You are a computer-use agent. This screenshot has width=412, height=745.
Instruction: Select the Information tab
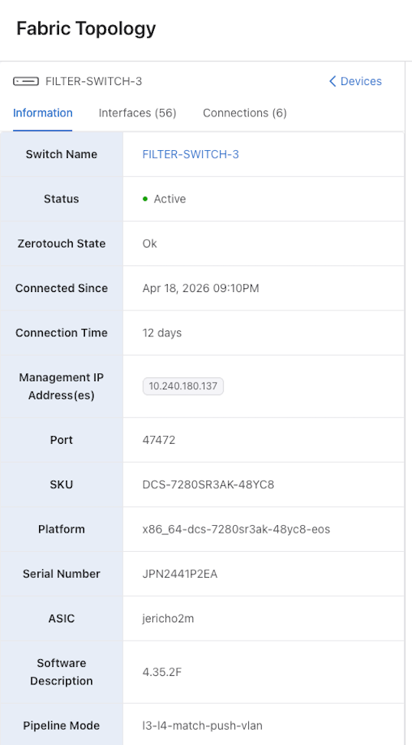(x=43, y=113)
